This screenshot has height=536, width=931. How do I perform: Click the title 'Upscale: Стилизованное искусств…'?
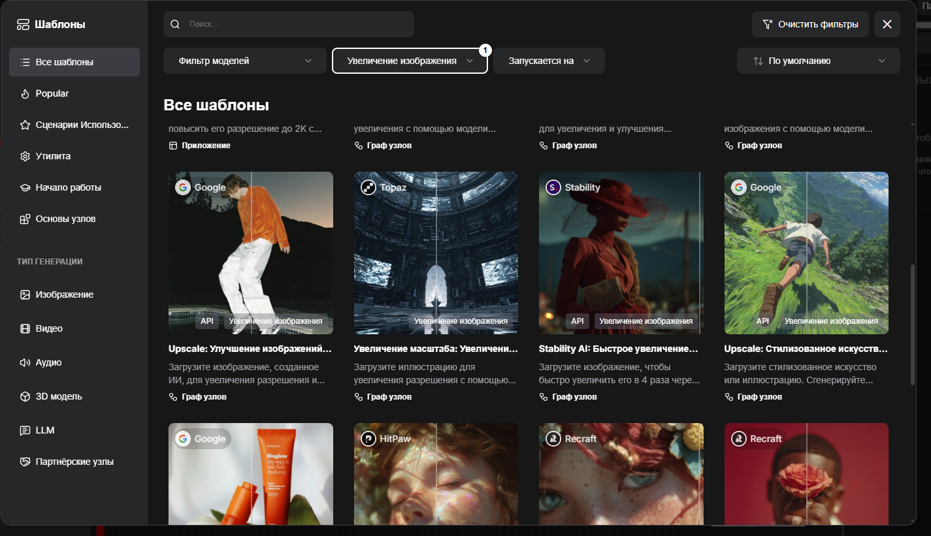tap(806, 349)
